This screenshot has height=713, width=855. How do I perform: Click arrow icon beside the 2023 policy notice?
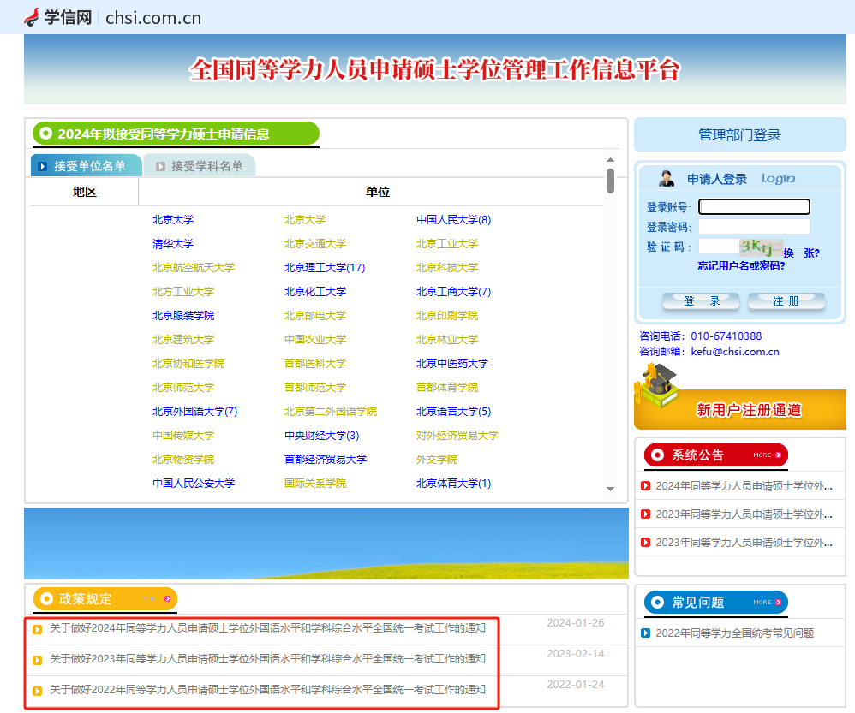pos(37,660)
